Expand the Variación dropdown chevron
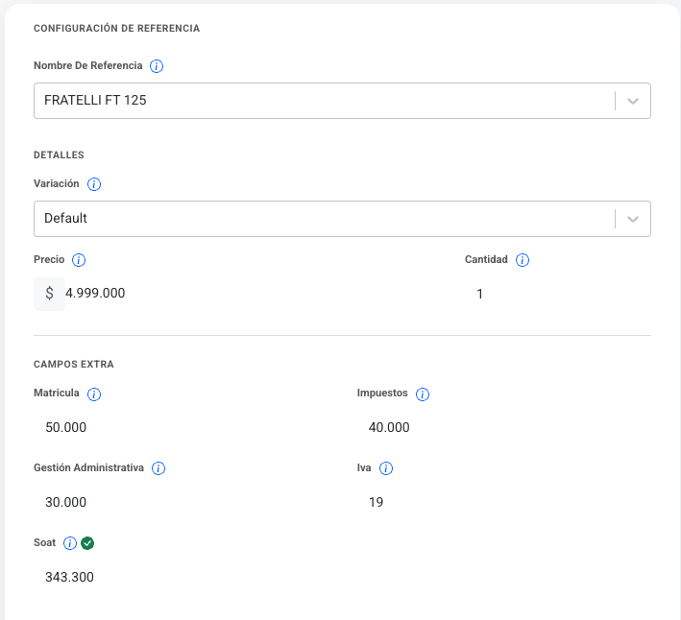The image size is (681, 620). point(632,219)
